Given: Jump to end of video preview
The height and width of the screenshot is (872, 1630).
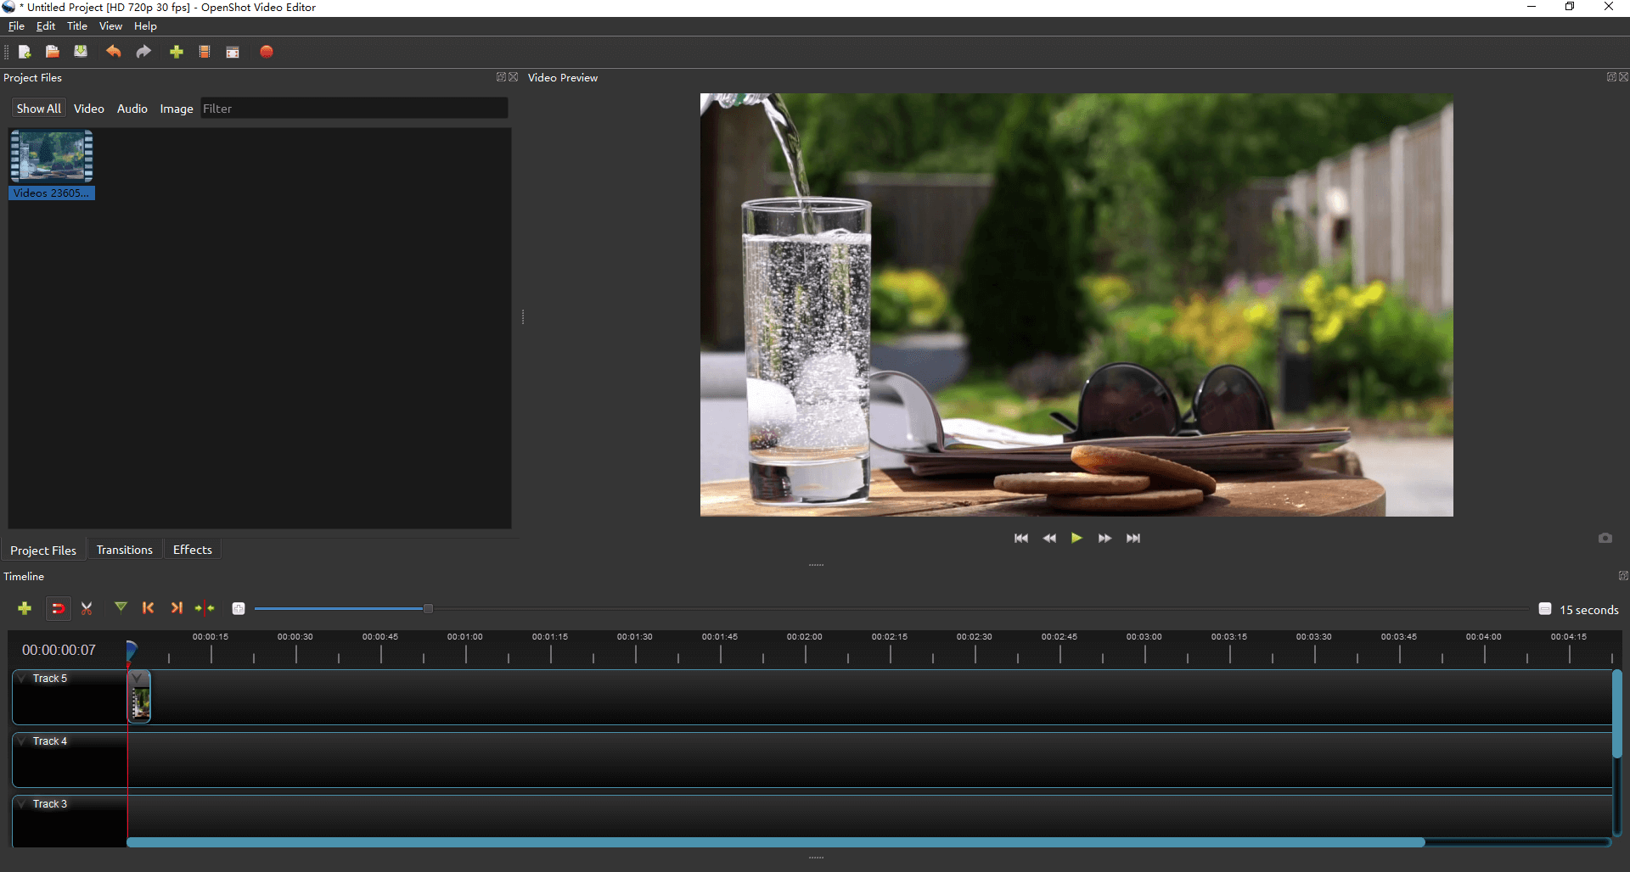Looking at the screenshot, I should tap(1133, 538).
